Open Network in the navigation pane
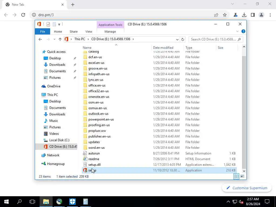 53,155
